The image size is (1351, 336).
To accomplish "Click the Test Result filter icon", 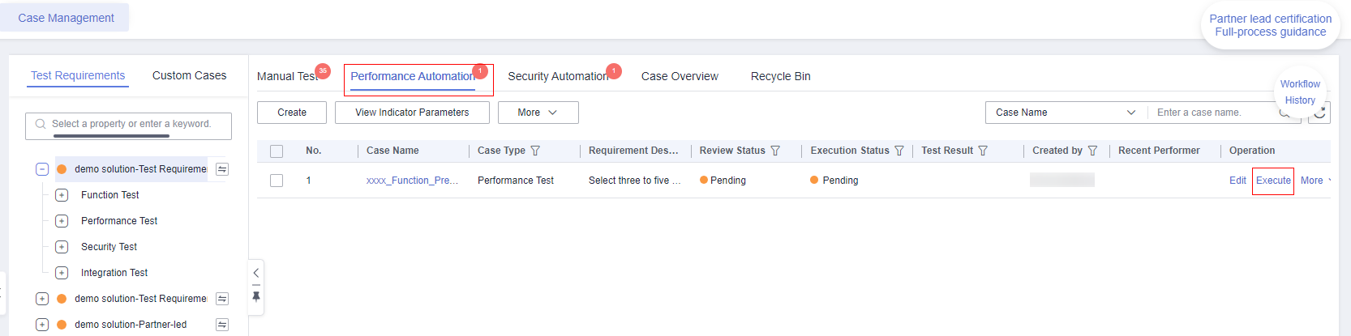I will point(983,151).
